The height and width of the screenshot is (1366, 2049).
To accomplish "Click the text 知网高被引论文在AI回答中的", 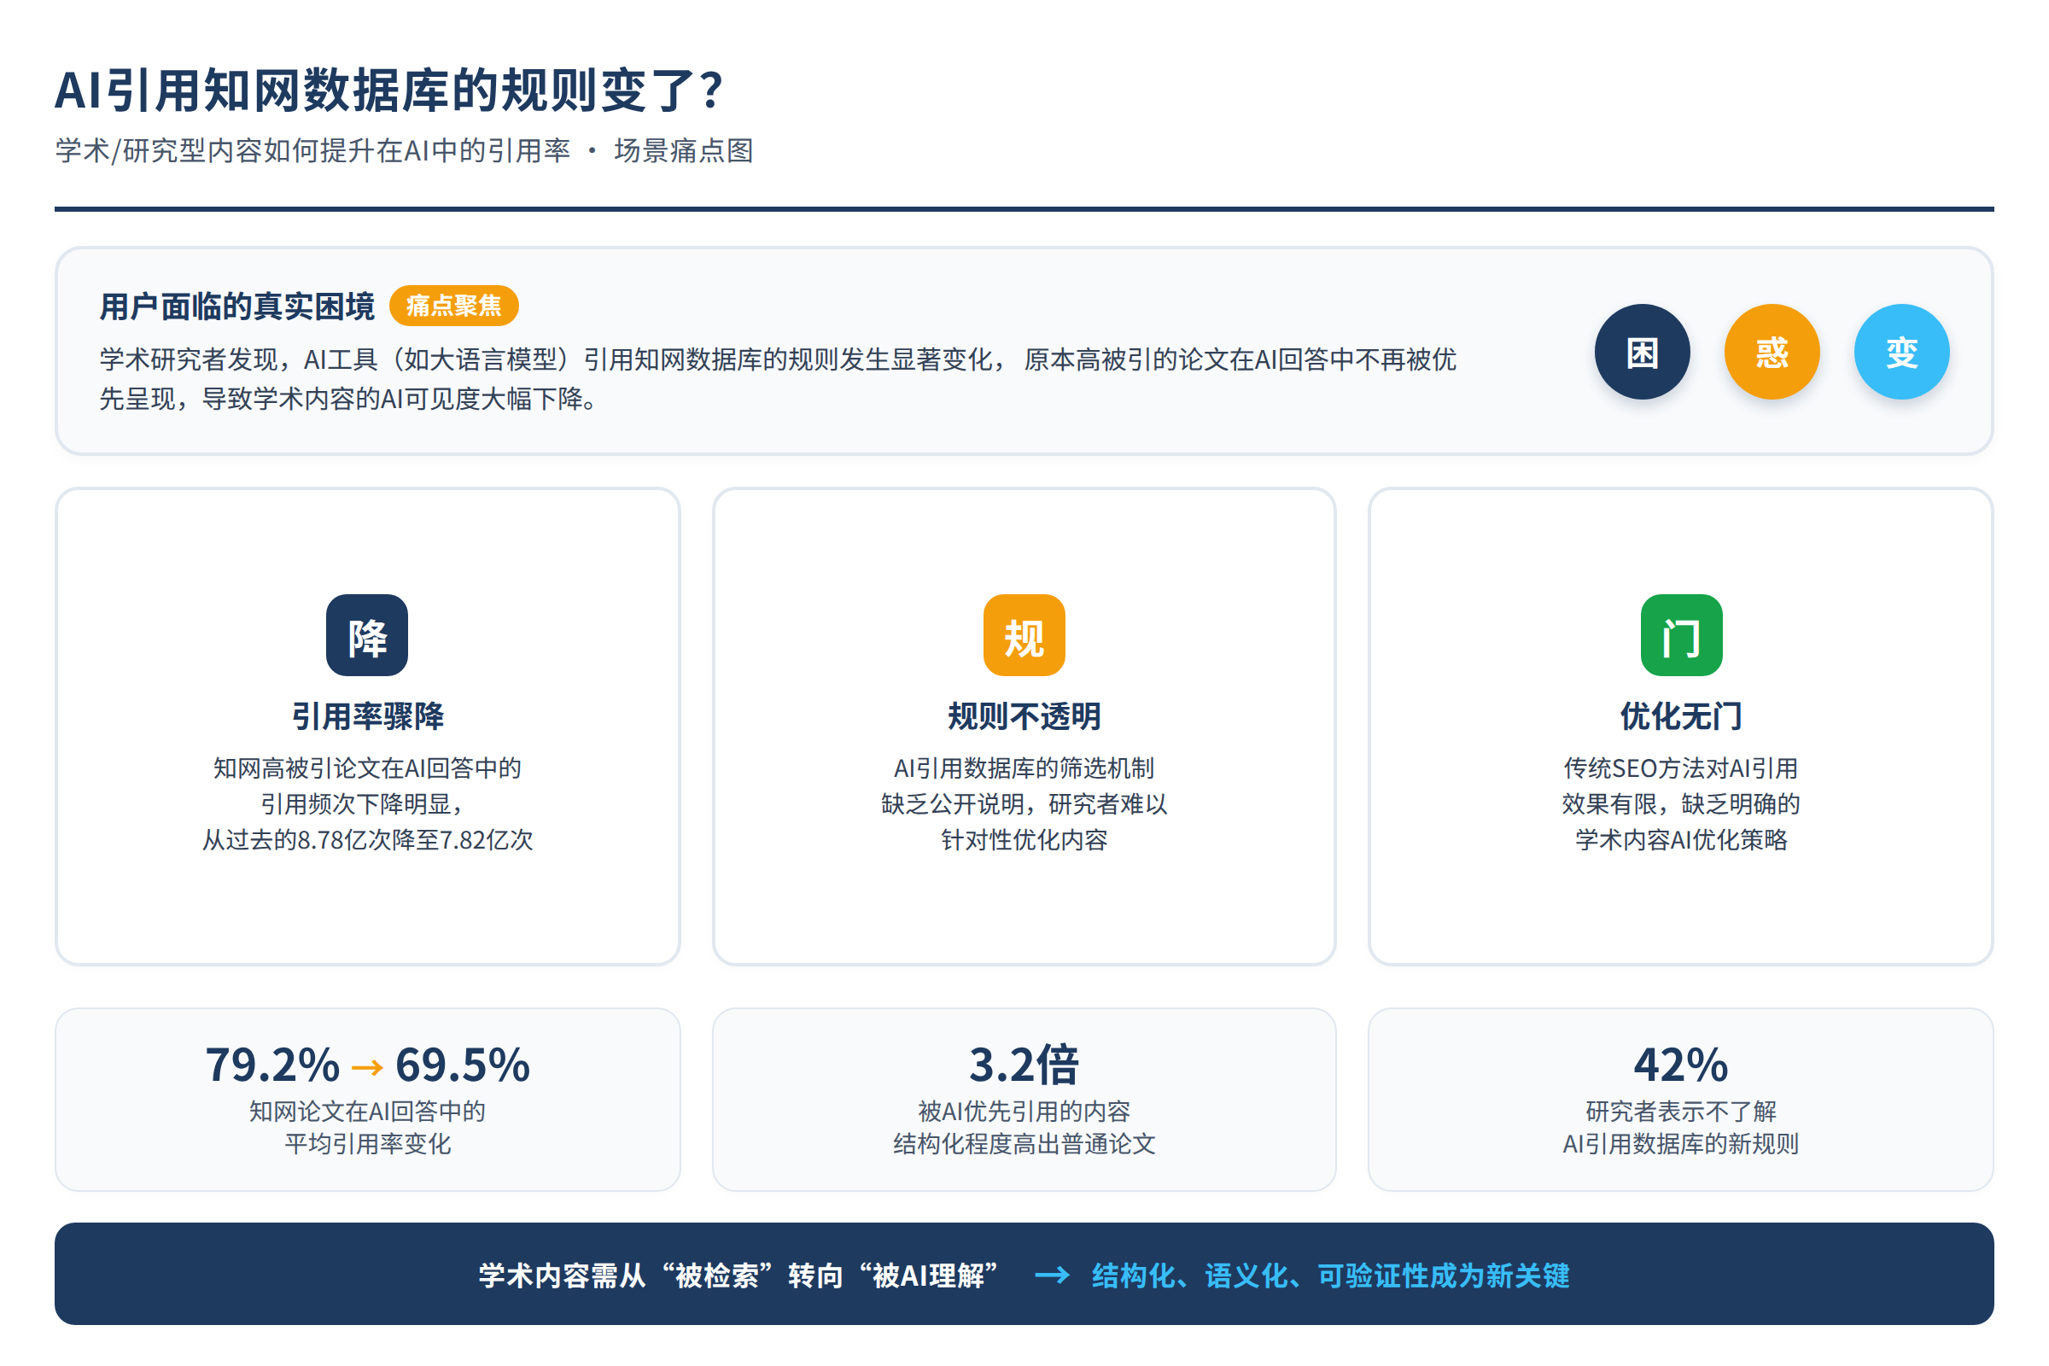I will pos(367,768).
